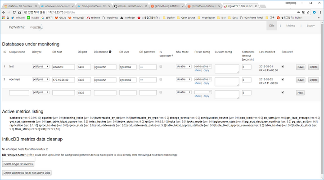Open DB type dropdown for test row
Viewport: 324px width, 180px height.
click(40, 66)
